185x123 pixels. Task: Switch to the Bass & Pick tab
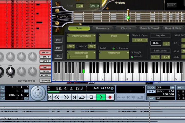point(173,28)
